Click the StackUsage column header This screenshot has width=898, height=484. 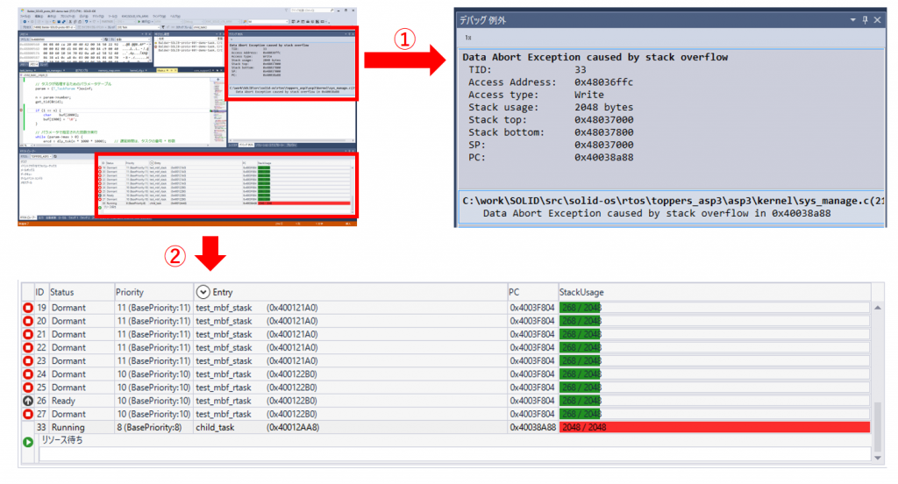coord(581,291)
